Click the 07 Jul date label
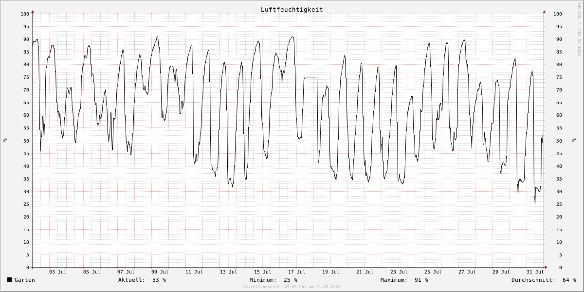Image resolution: width=584 pixels, height=292 pixels. coord(126,272)
